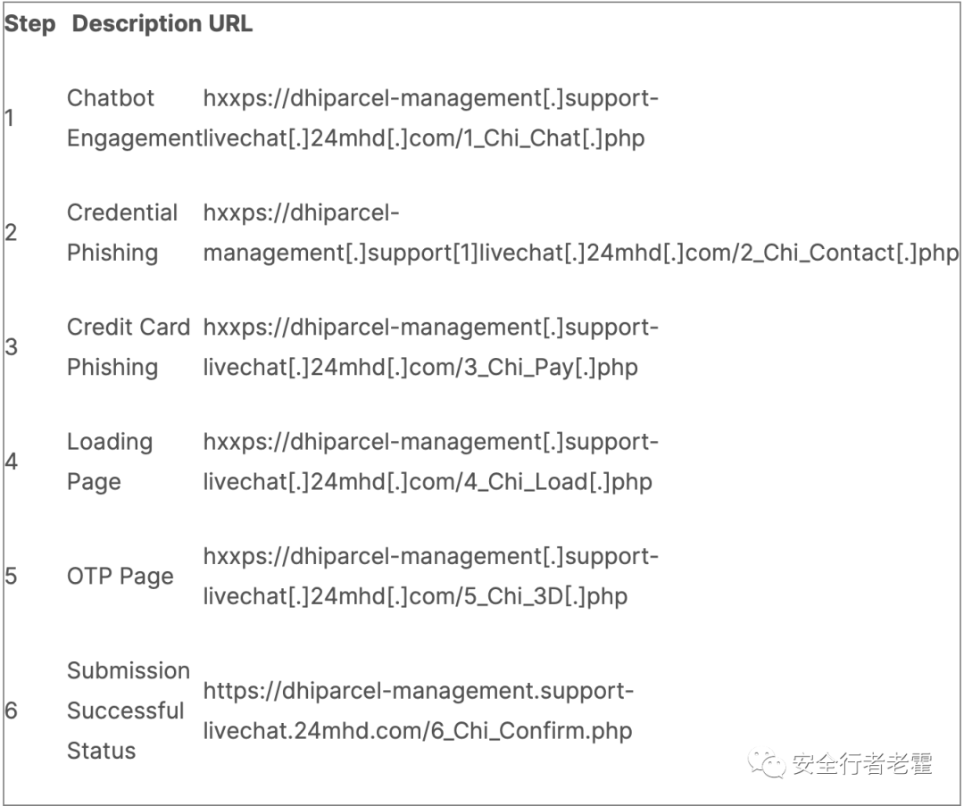Select the OTP Page description cell
This screenshot has height=806, width=964.
click(120, 576)
